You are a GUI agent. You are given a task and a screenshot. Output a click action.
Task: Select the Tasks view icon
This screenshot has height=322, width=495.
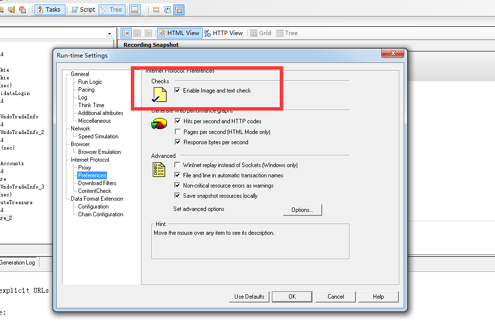[x=50, y=9]
